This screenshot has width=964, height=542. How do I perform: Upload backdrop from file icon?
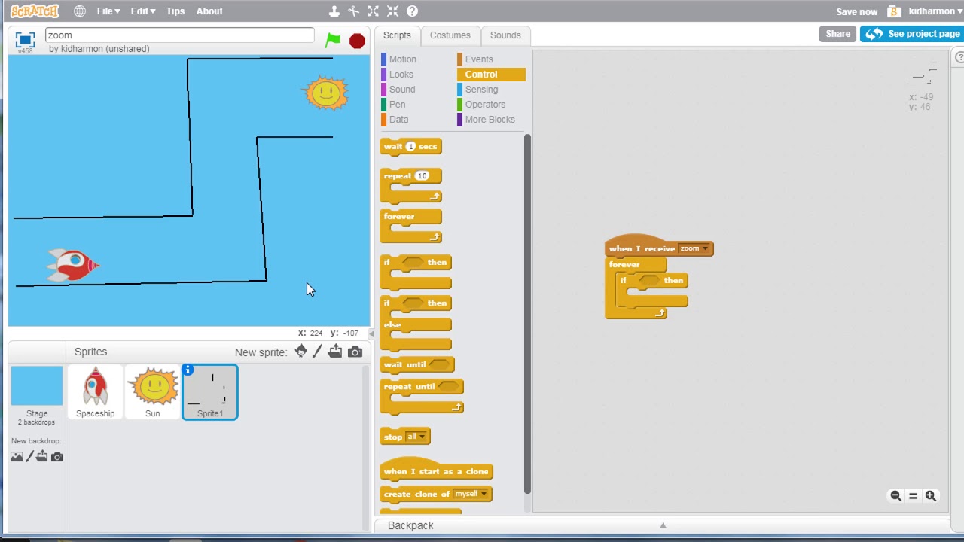42,457
